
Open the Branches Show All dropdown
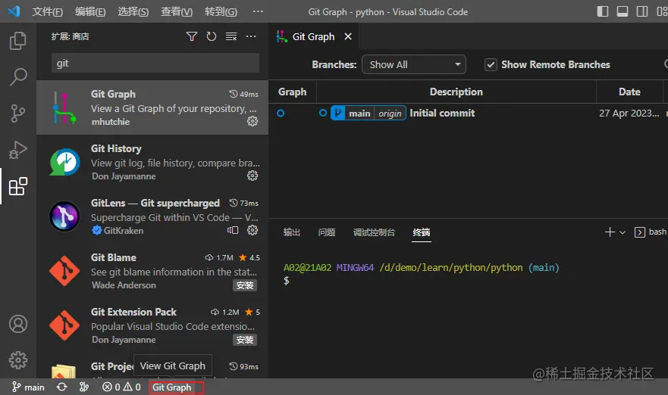pyautogui.click(x=414, y=64)
